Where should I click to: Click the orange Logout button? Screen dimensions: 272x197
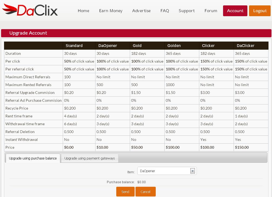[260, 11]
